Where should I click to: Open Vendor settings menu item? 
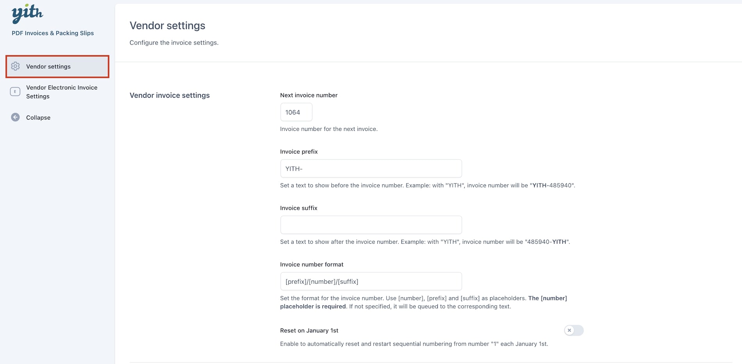pyautogui.click(x=57, y=66)
